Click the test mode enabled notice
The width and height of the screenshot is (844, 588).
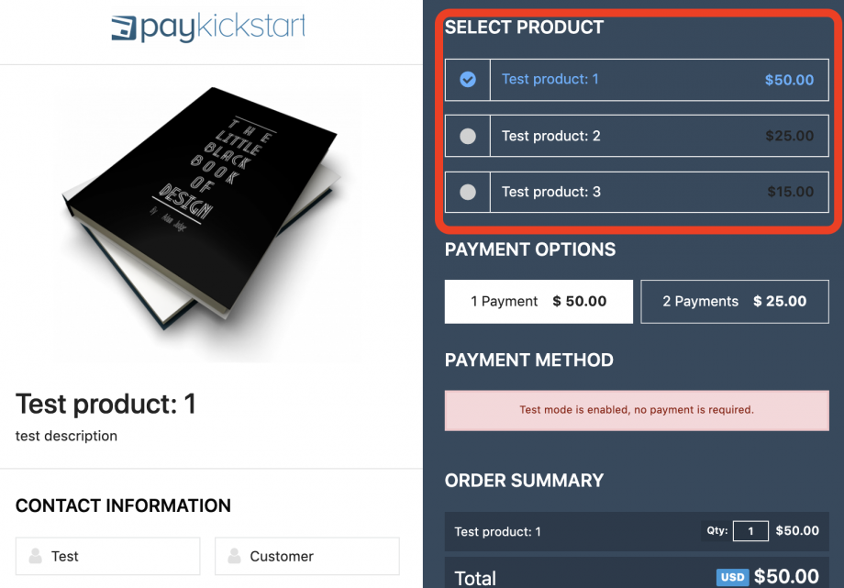(637, 410)
